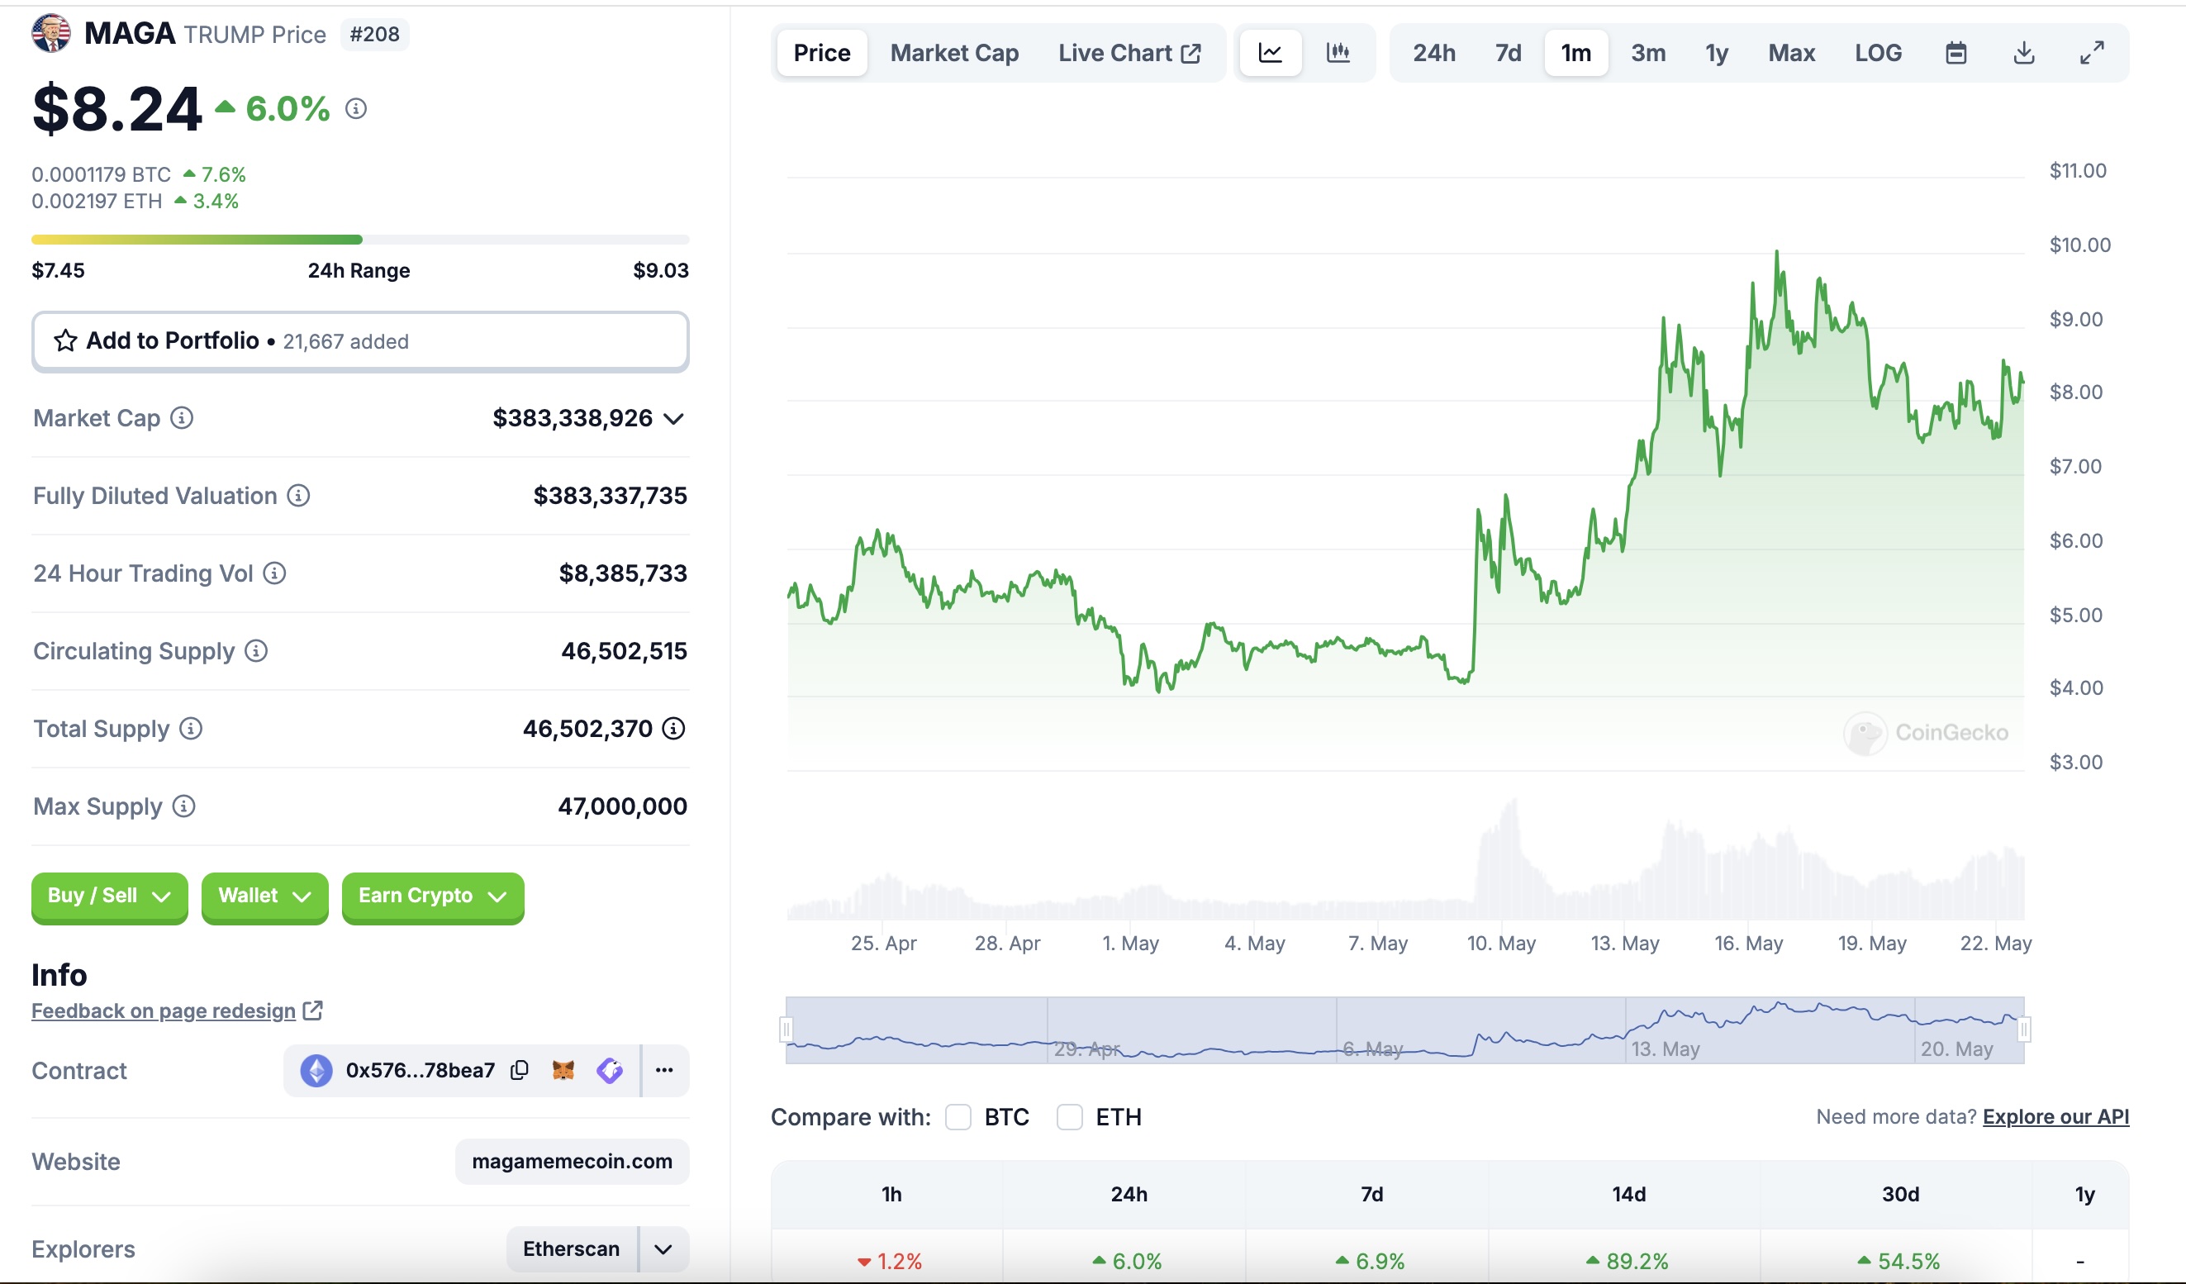Expand chart to fullscreen icon
This screenshot has width=2186, height=1284.
point(2093,53)
